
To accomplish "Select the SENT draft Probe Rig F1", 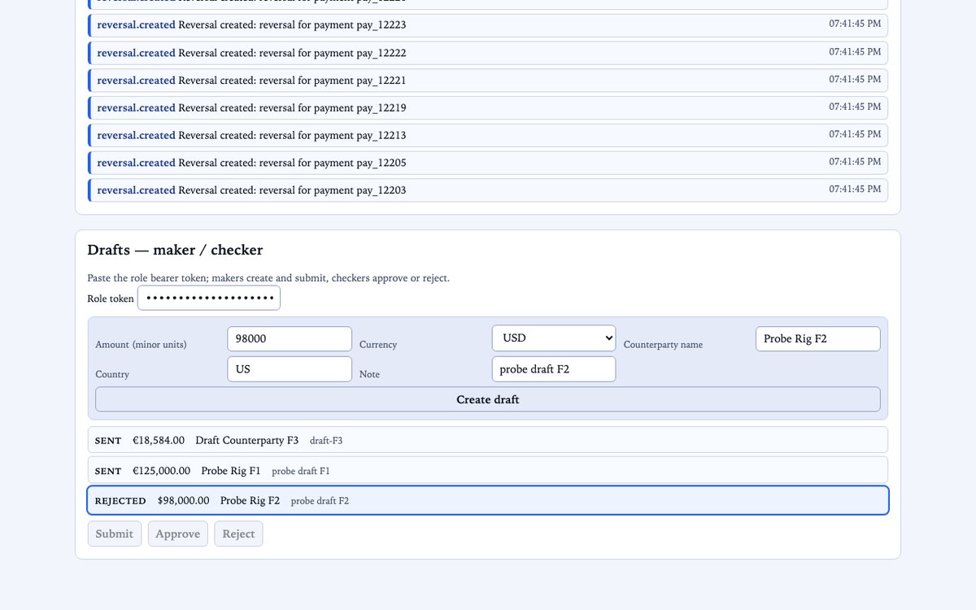I will click(x=488, y=470).
